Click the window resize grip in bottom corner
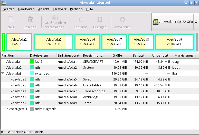 point(197,132)
